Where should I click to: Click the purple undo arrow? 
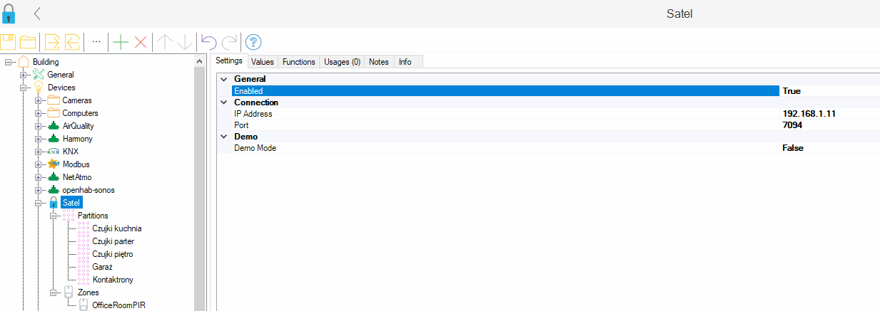(x=208, y=42)
